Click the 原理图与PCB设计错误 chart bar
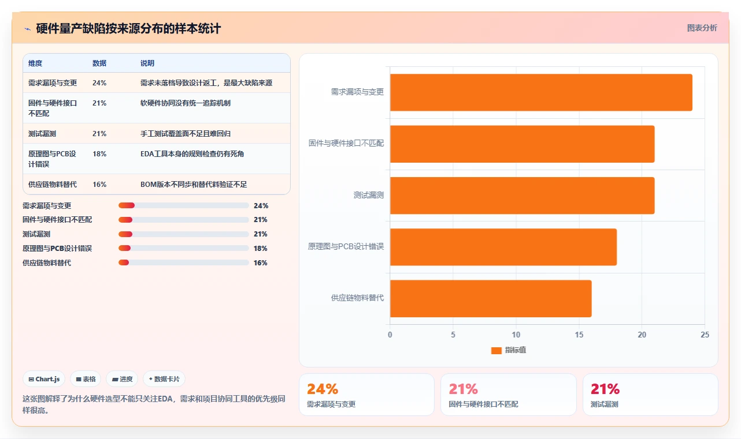The image size is (741, 439). click(x=503, y=247)
